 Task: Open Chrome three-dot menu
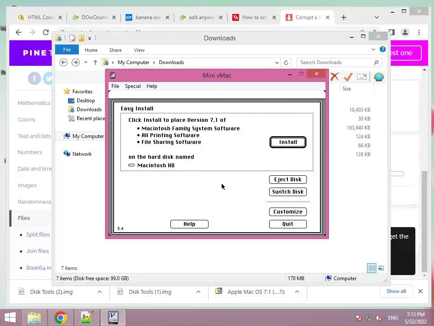click(x=419, y=32)
